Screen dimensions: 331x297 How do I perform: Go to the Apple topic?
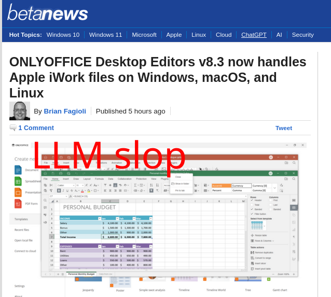click(x=174, y=35)
